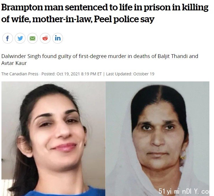Select the article subheadline about Dalwinder Singh
The image size is (214, 196).
[100, 59]
